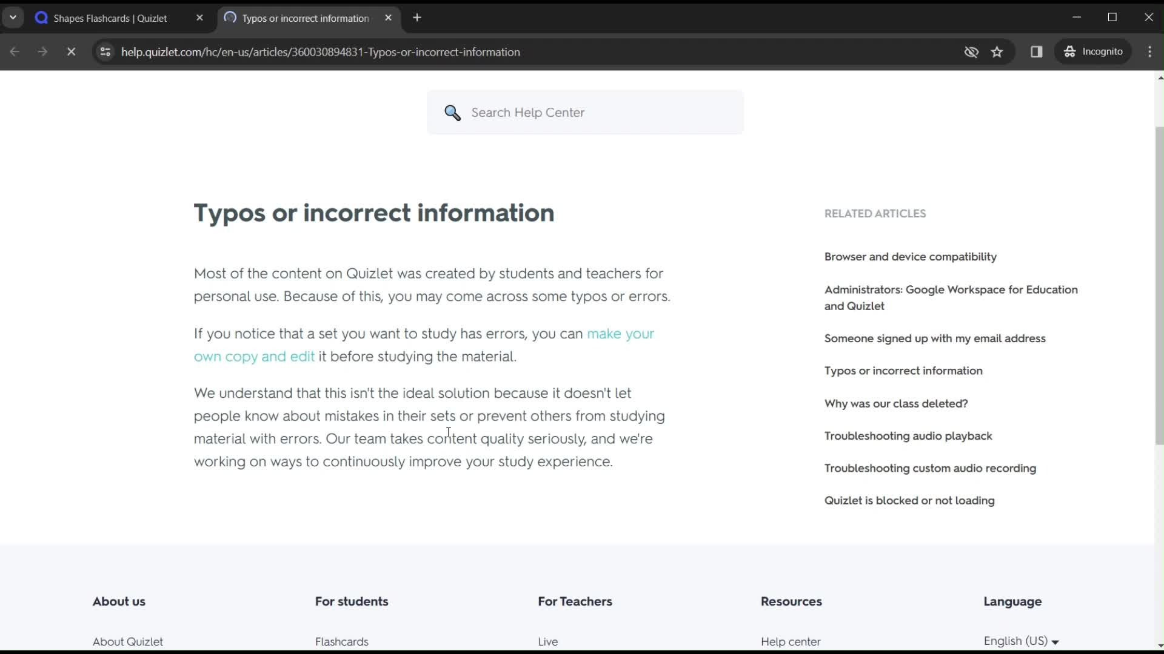
Task: Stop loading the page
Action: (x=71, y=52)
